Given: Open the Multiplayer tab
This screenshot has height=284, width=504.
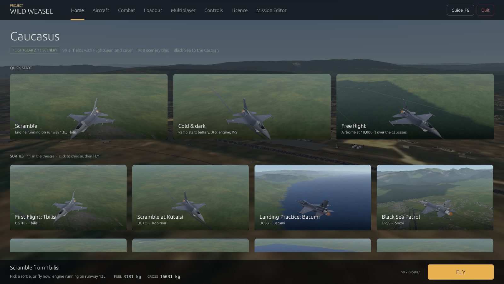Looking at the screenshot, I should click(x=183, y=10).
